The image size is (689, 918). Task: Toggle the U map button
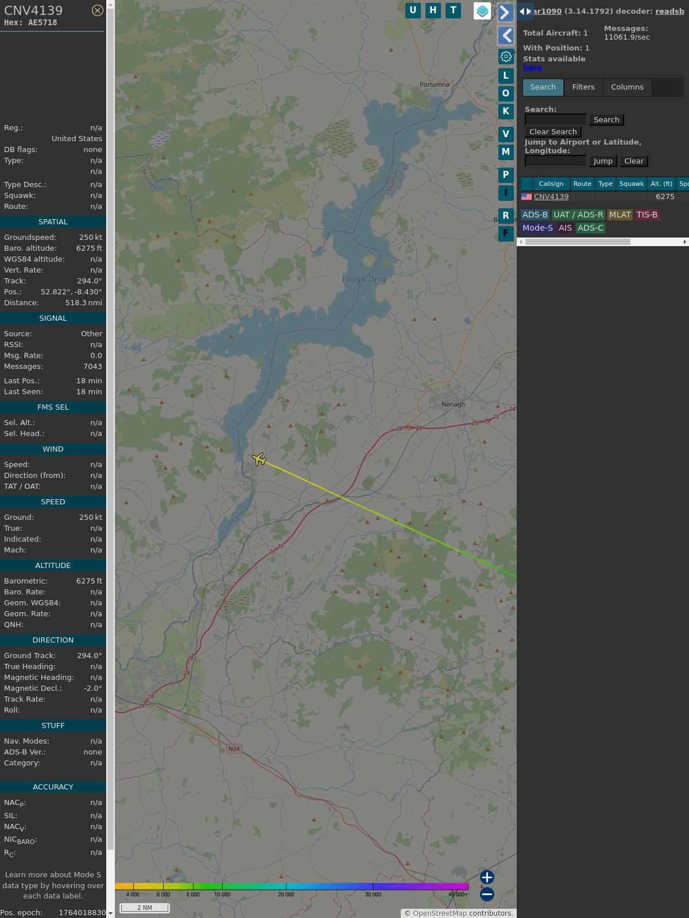413,10
